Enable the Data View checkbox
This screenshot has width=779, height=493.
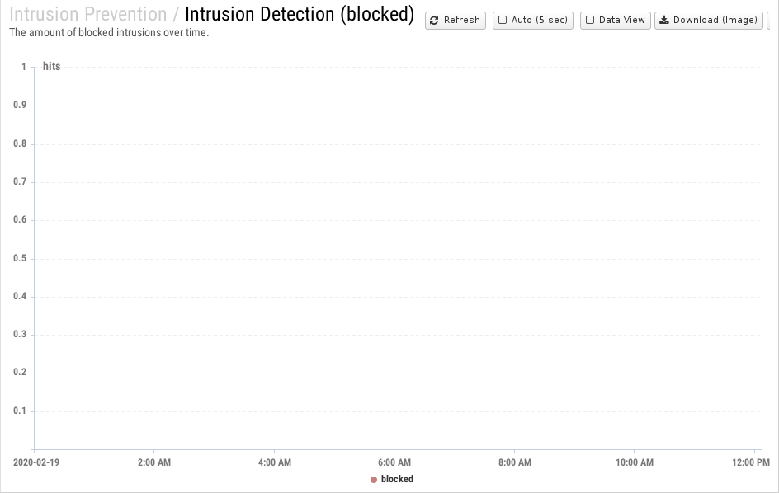pos(590,20)
